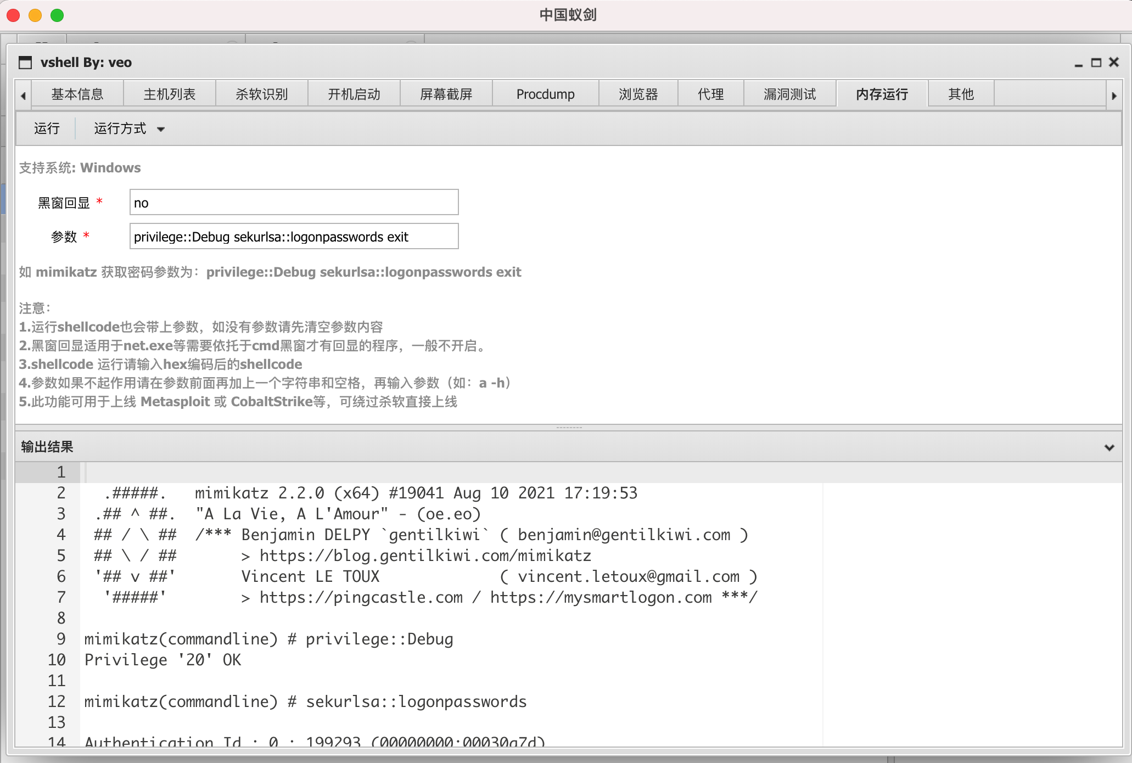Close the vshell By: veo panel
Image resolution: width=1132 pixels, height=763 pixels.
(1114, 63)
